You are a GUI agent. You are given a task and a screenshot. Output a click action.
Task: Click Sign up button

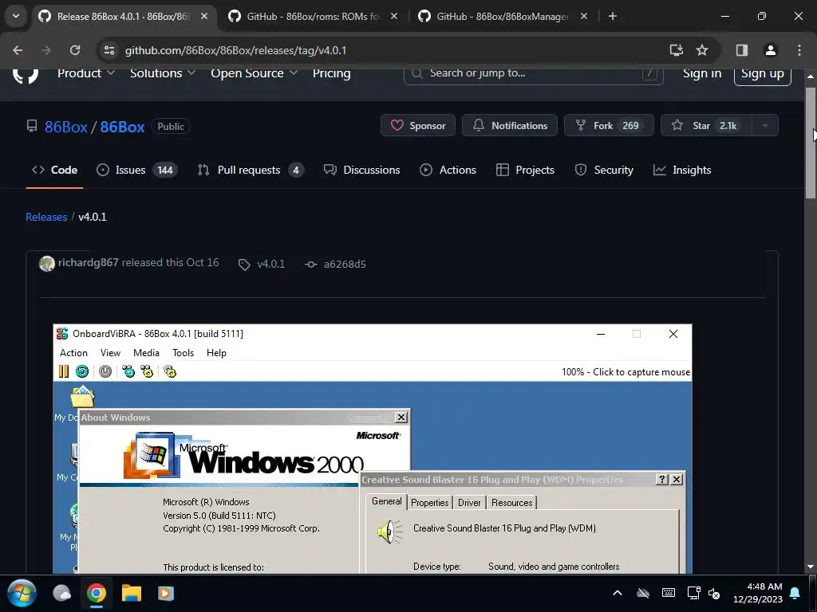(762, 74)
